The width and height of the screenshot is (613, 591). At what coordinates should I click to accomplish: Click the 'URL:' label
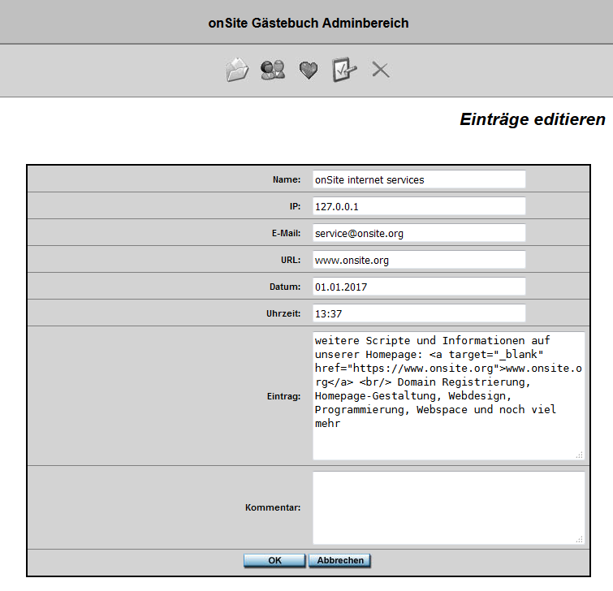pos(291,260)
